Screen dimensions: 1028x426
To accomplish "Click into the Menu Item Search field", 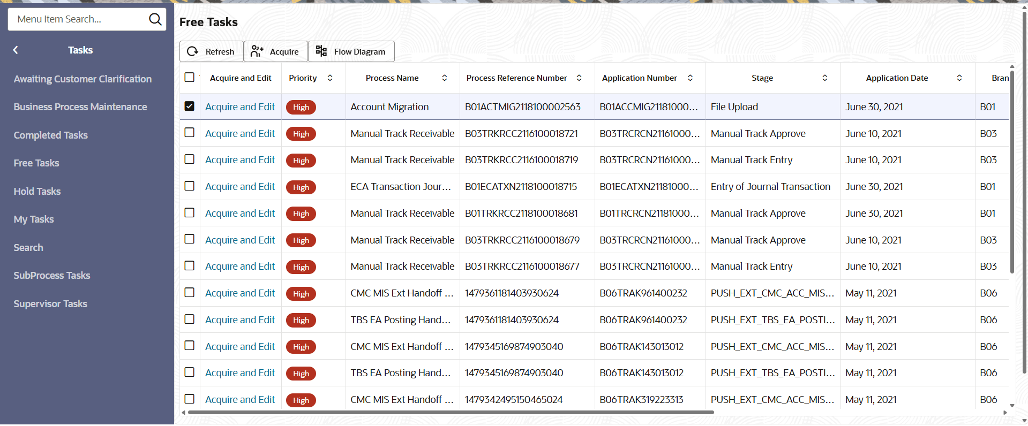I will pos(80,19).
